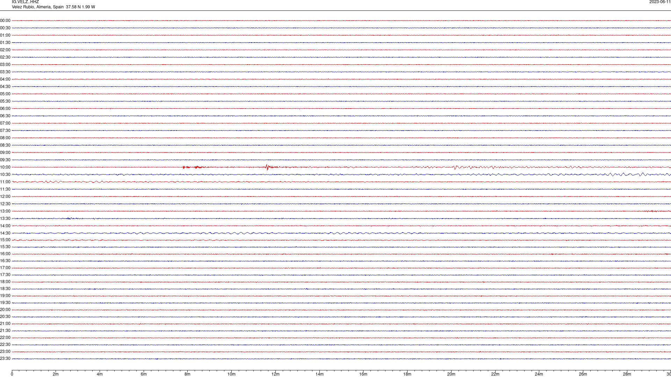
Task: Click the 18m tick label on time axis
Action: [x=407, y=374]
